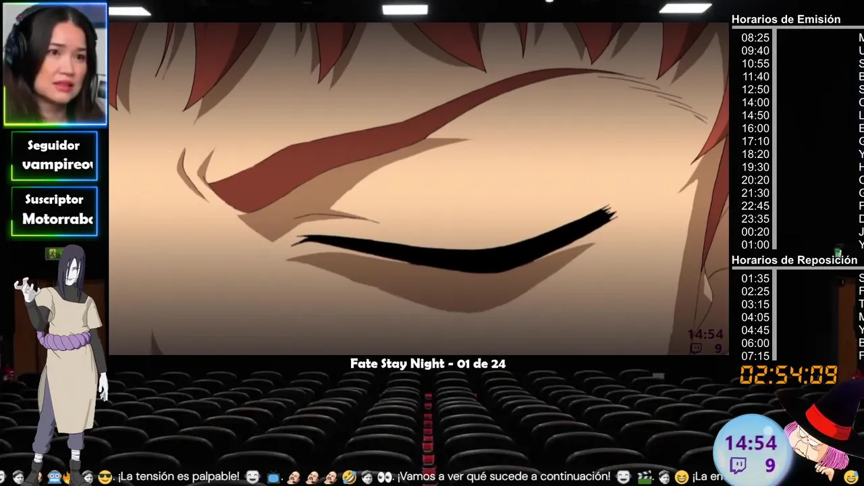
Task: Click the 09:40 schedule time
Action: coord(755,51)
